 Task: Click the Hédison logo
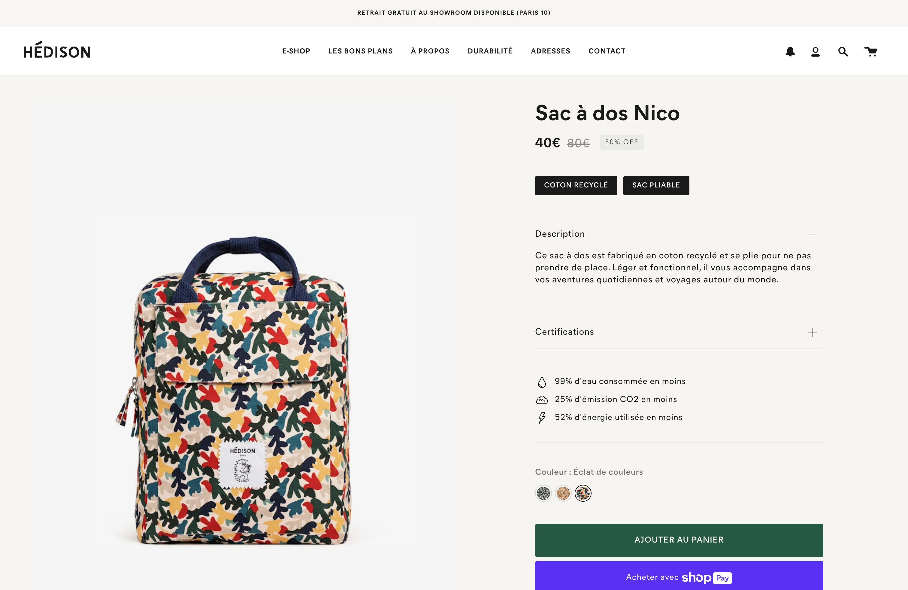(x=57, y=50)
